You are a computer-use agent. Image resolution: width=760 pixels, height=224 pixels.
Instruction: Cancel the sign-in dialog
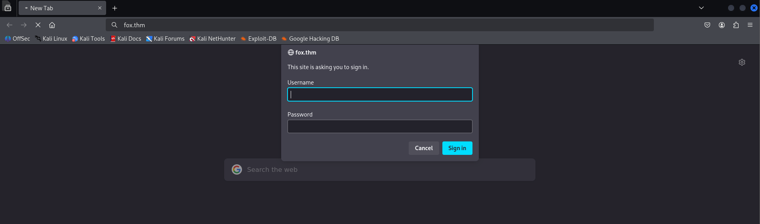coord(423,148)
